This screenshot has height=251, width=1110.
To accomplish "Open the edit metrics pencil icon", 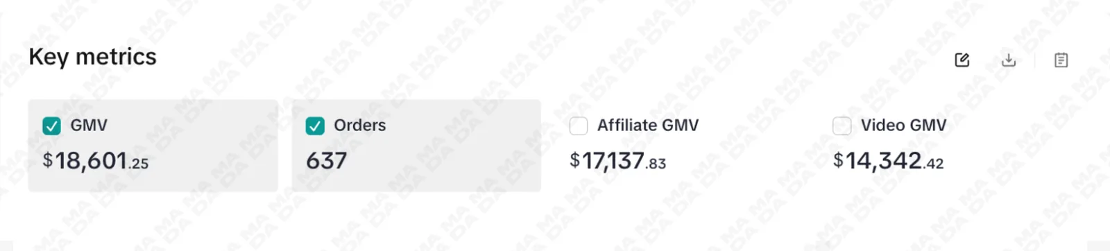I will 962,60.
